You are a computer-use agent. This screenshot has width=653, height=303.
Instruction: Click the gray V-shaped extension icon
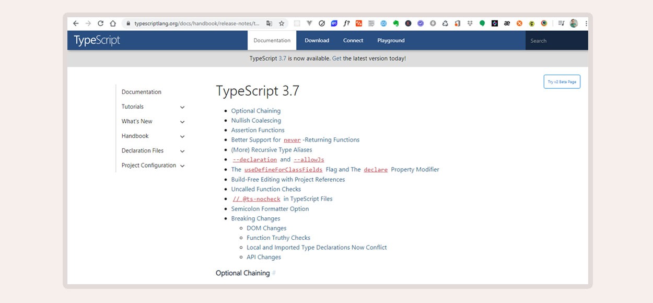point(309,24)
